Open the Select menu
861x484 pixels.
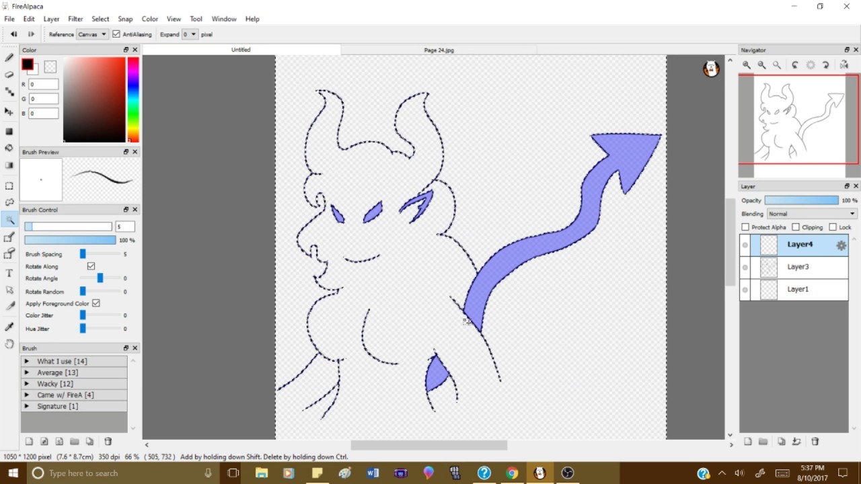pos(100,19)
